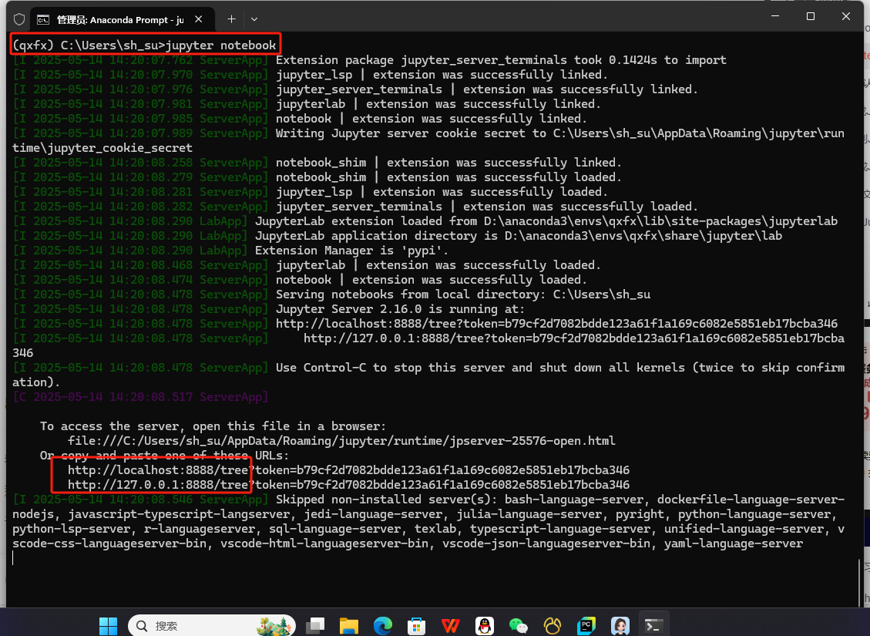
Task: Open QQ penguin icon on taskbar
Action: [x=485, y=625]
